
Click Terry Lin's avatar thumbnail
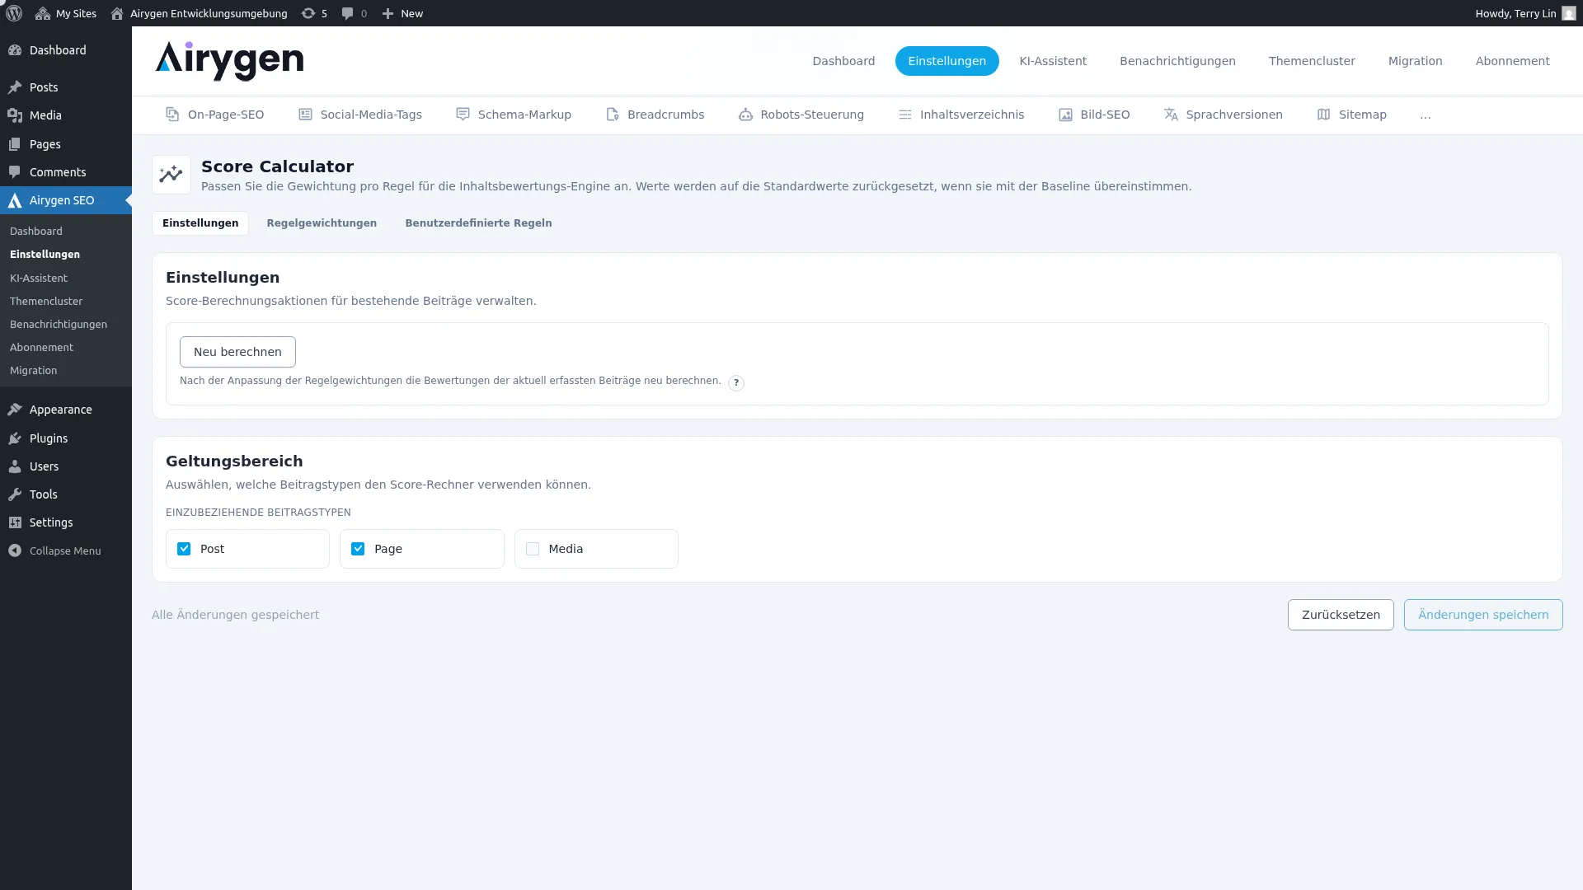coord(1568,13)
